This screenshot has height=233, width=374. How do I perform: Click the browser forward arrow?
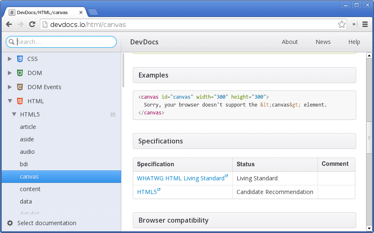click(20, 24)
